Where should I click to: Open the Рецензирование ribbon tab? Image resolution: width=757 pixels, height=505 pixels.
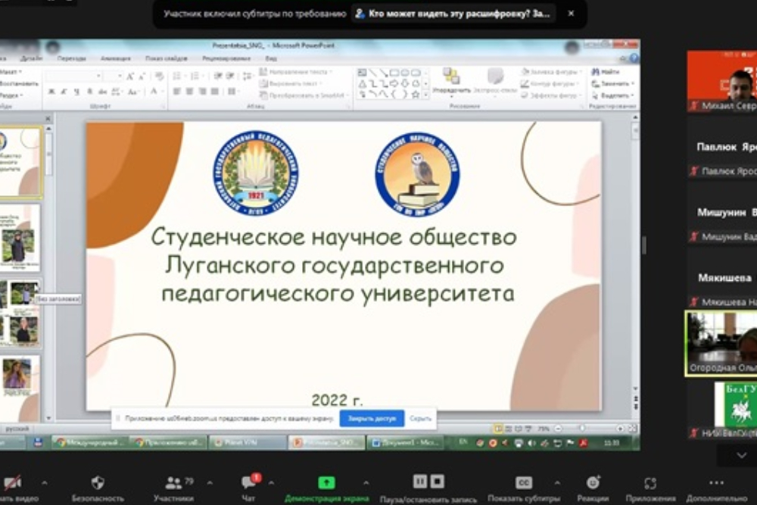226,58
